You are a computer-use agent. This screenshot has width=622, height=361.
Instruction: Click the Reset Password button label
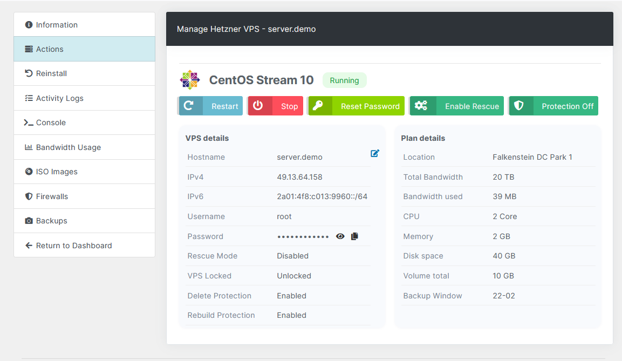pyautogui.click(x=370, y=106)
